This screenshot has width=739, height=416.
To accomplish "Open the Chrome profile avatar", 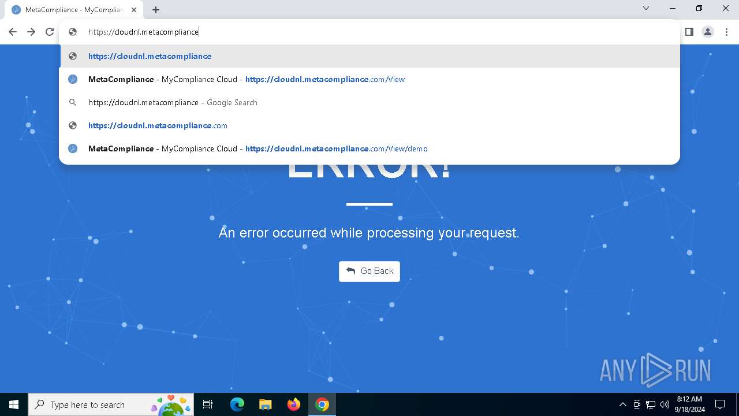I will point(708,32).
